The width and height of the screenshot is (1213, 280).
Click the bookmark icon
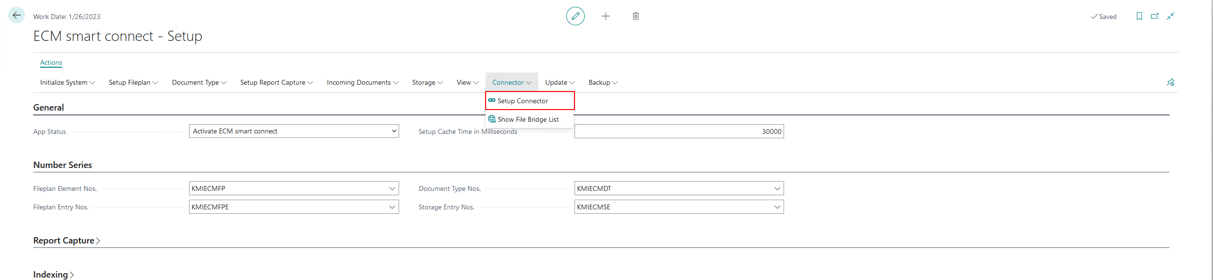coord(1139,16)
